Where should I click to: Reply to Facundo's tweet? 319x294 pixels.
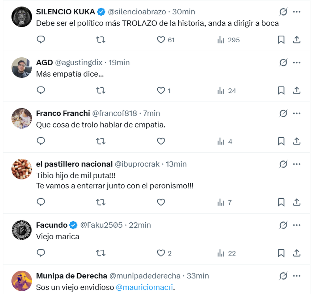(x=41, y=253)
